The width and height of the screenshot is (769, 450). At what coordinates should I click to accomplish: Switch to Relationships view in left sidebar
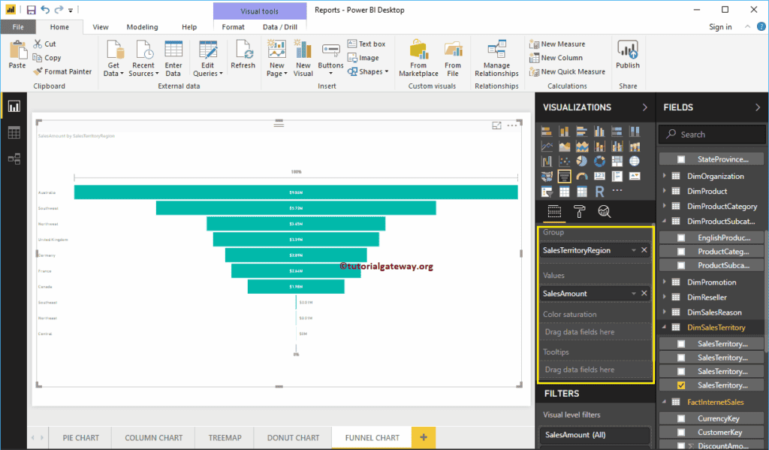coord(14,159)
